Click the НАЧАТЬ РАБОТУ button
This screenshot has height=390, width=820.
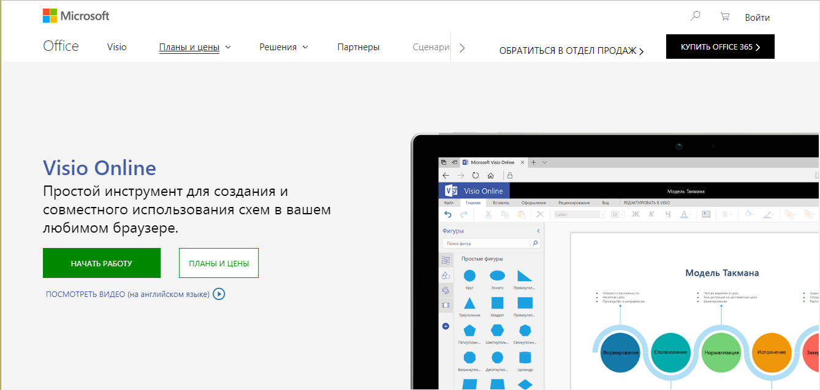pyautogui.click(x=101, y=263)
